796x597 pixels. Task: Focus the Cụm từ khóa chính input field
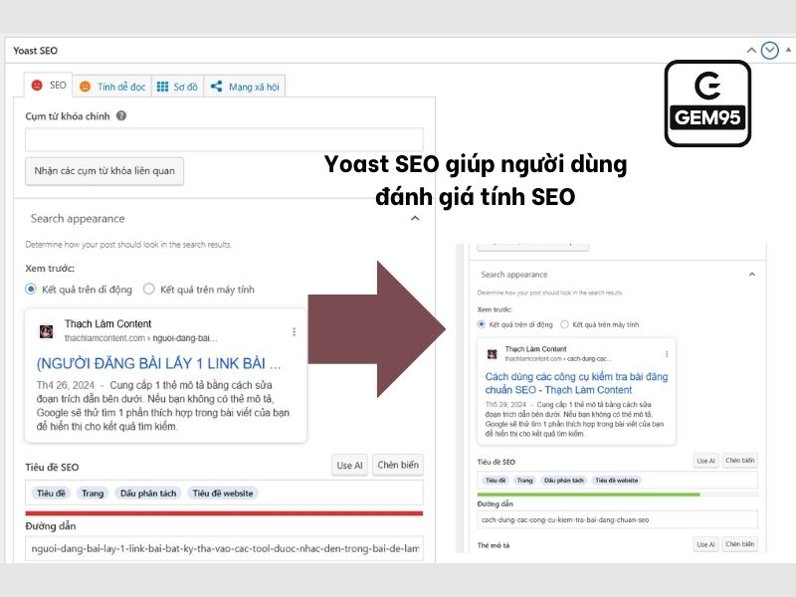224,139
